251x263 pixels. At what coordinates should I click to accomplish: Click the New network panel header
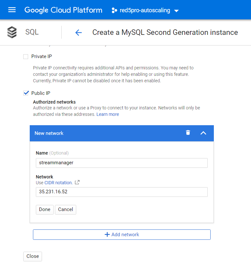[x=122, y=133]
